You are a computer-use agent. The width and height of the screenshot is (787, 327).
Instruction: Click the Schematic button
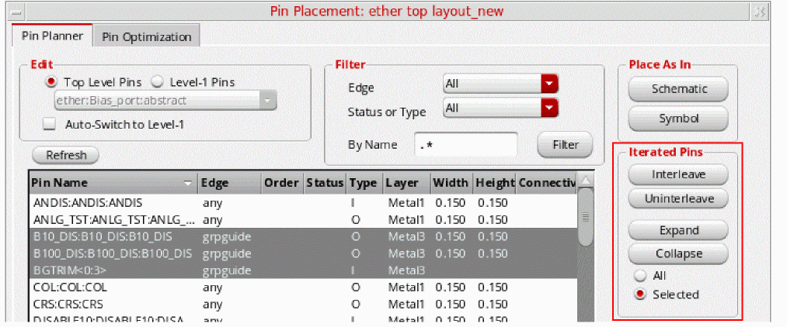pos(678,89)
